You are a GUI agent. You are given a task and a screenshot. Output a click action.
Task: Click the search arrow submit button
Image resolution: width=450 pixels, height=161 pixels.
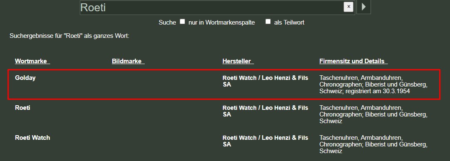tap(363, 7)
